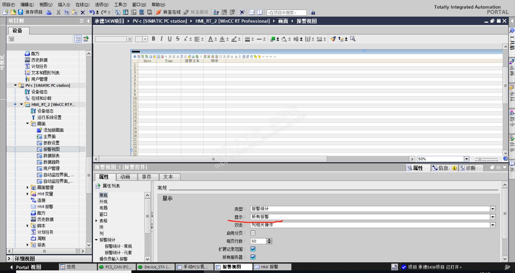Click the upload from device icon
The height and width of the screenshot is (273, 515).
(x=134, y=12)
